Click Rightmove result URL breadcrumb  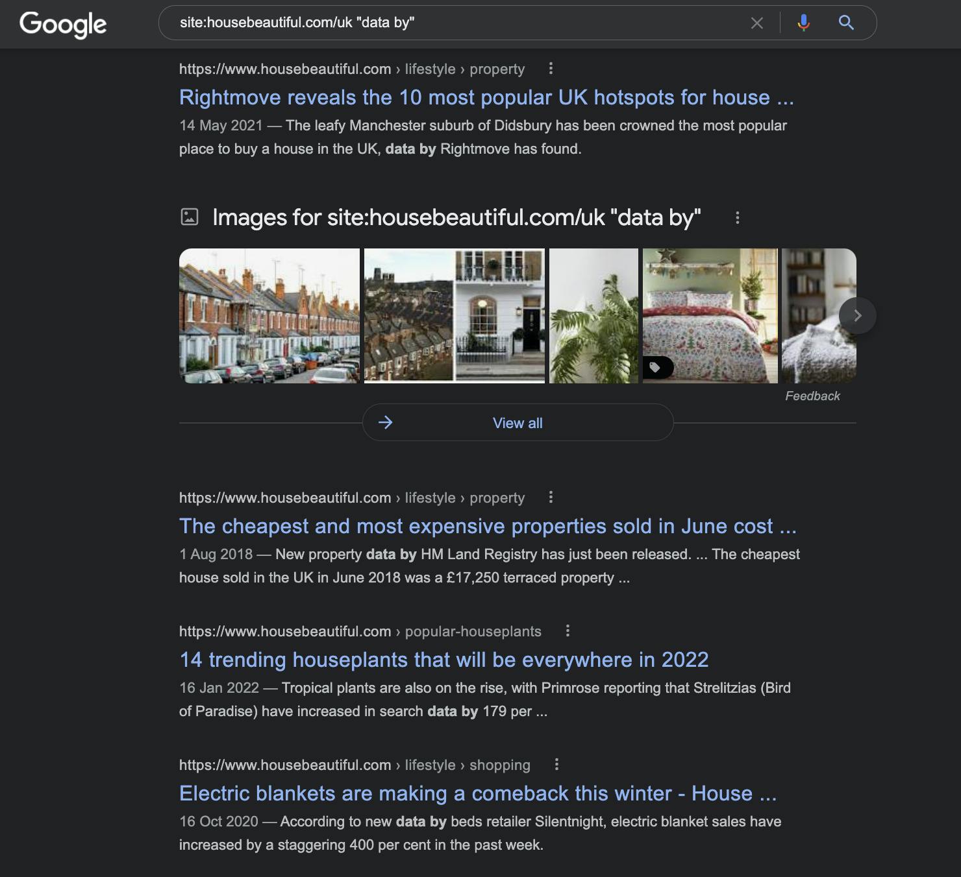352,69
